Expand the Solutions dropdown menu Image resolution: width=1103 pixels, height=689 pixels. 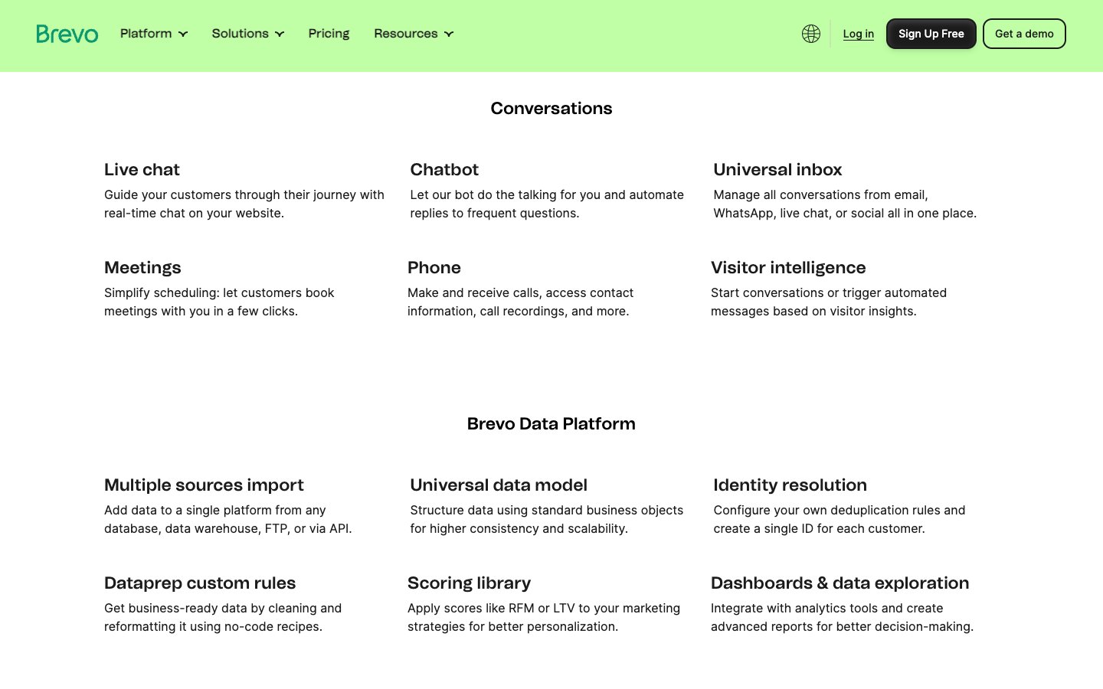tap(248, 34)
